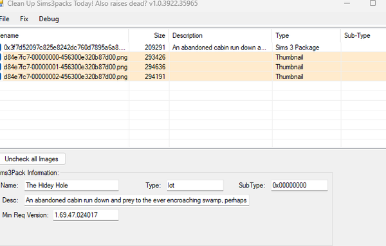Open the Fix menu

coord(24,19)
